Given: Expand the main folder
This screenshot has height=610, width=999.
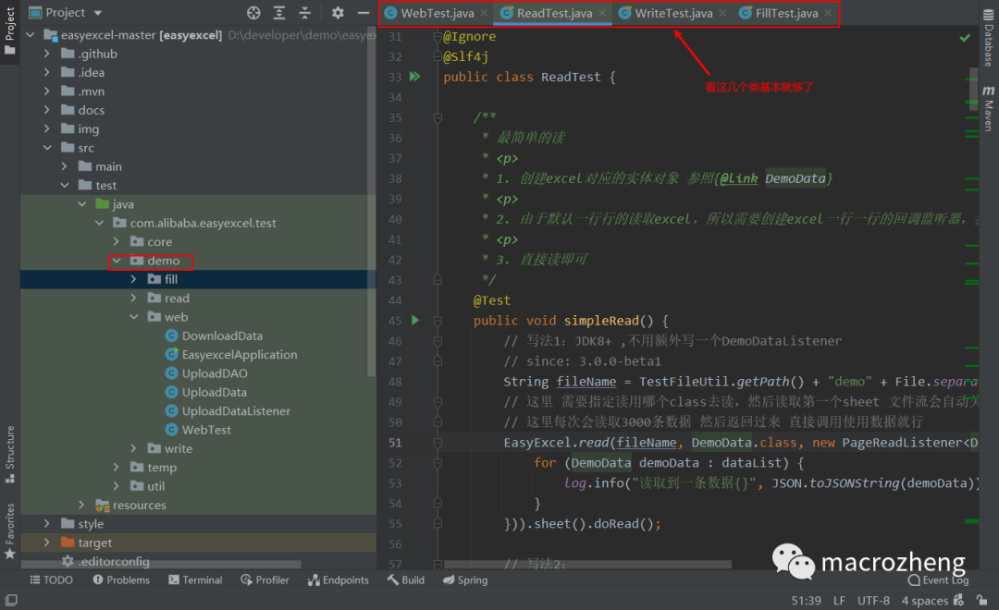Looking at the screenshot, I should point(64,166).
